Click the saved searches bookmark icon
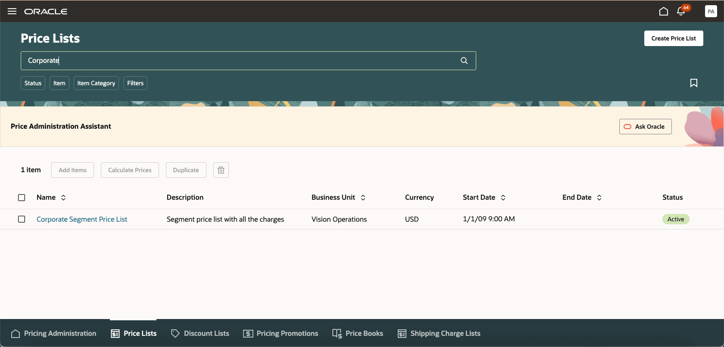Viewport: 724px width, 347px height. click(694, 83)
